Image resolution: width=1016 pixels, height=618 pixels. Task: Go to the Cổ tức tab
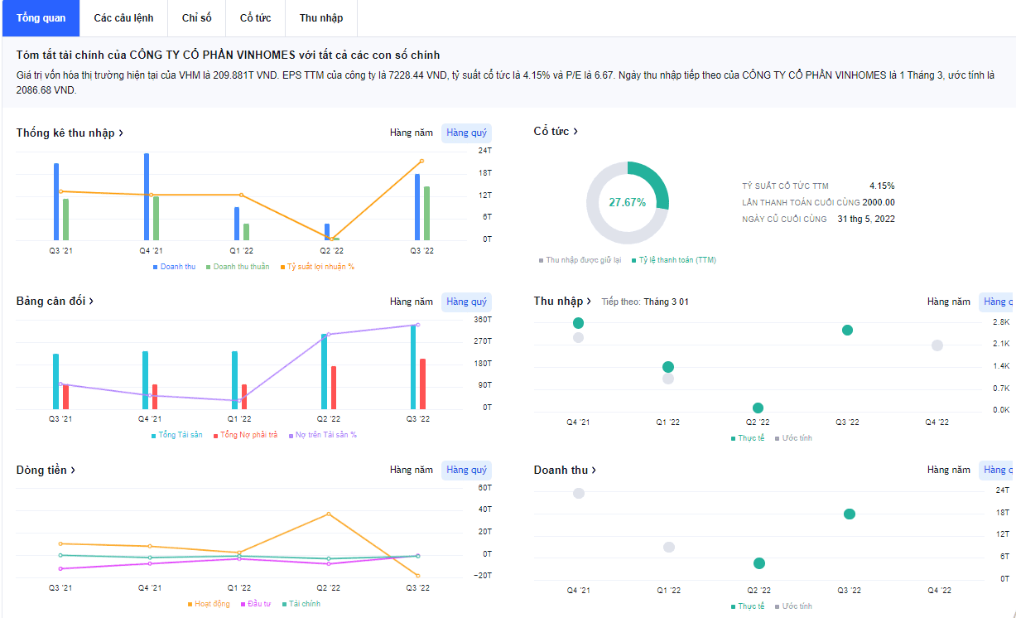pyautogui.click(x=256, y=18)
